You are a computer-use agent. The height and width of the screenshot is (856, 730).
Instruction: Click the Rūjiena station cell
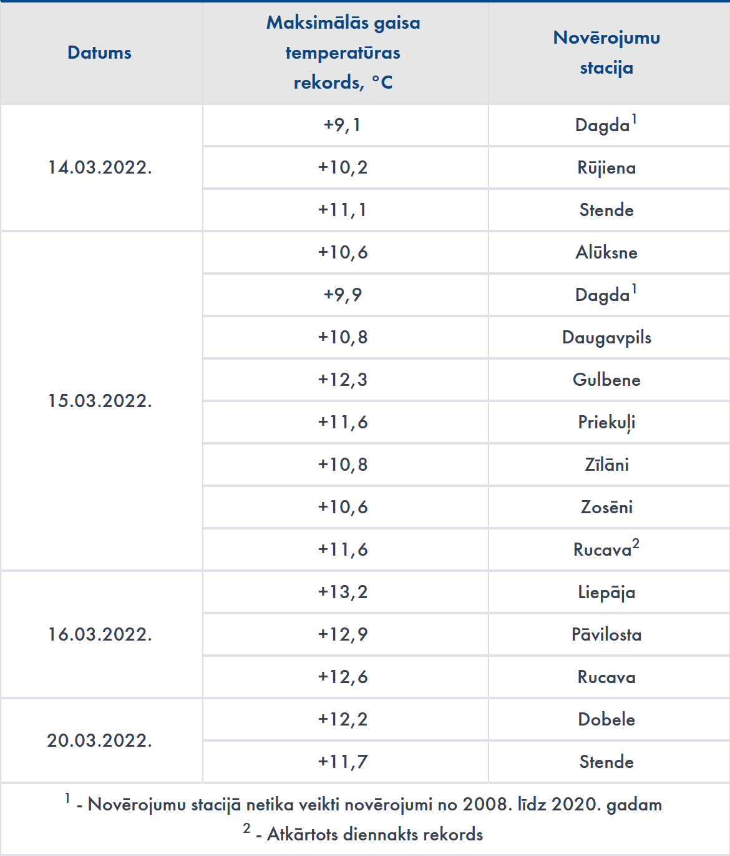[606, 167]
